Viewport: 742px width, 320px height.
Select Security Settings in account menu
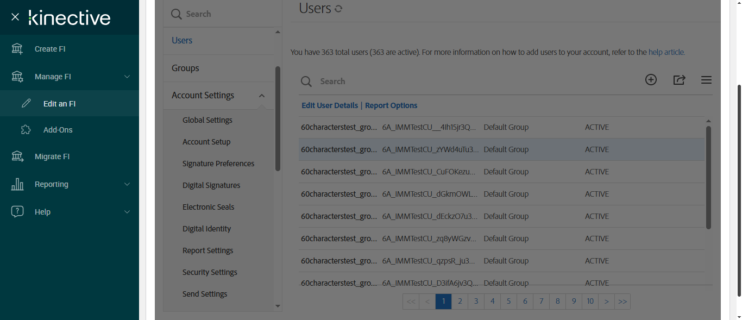pyautogui.click(x=210, y=272)
